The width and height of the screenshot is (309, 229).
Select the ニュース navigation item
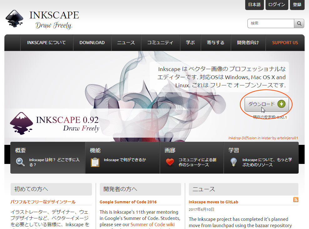[126, 43]
